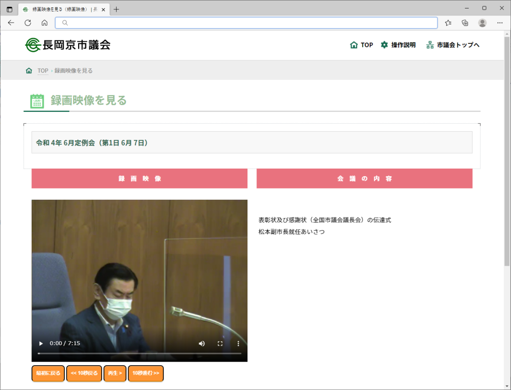Open a new browser tab
This screenshot has height=390, width=511.
tap(116, 9)
